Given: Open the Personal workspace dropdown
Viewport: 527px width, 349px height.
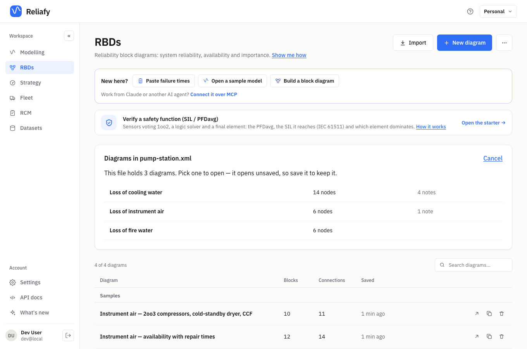Looking at the screenshot, I should tap(498, 11).
